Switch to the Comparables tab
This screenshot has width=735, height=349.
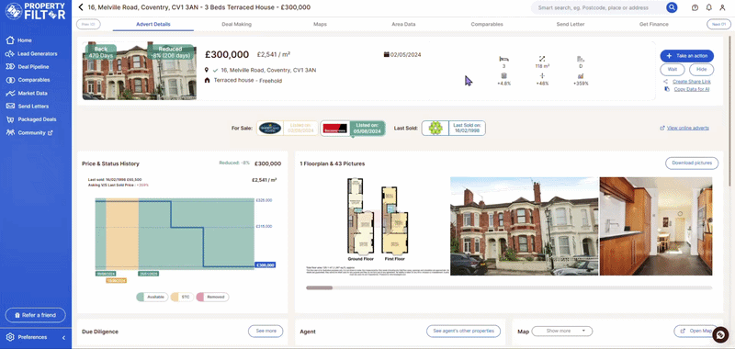coord(487,25)
